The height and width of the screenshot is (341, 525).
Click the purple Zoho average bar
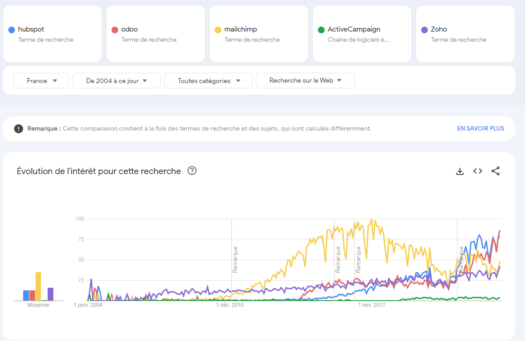(51, 294)
